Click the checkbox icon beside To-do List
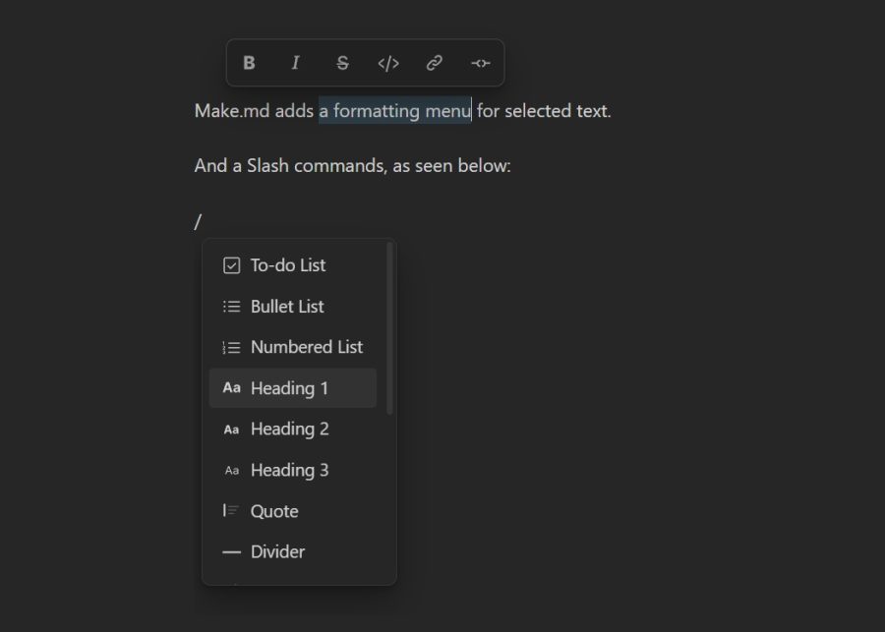The width and height of the screenshot is (885, 632). (230, 264)
